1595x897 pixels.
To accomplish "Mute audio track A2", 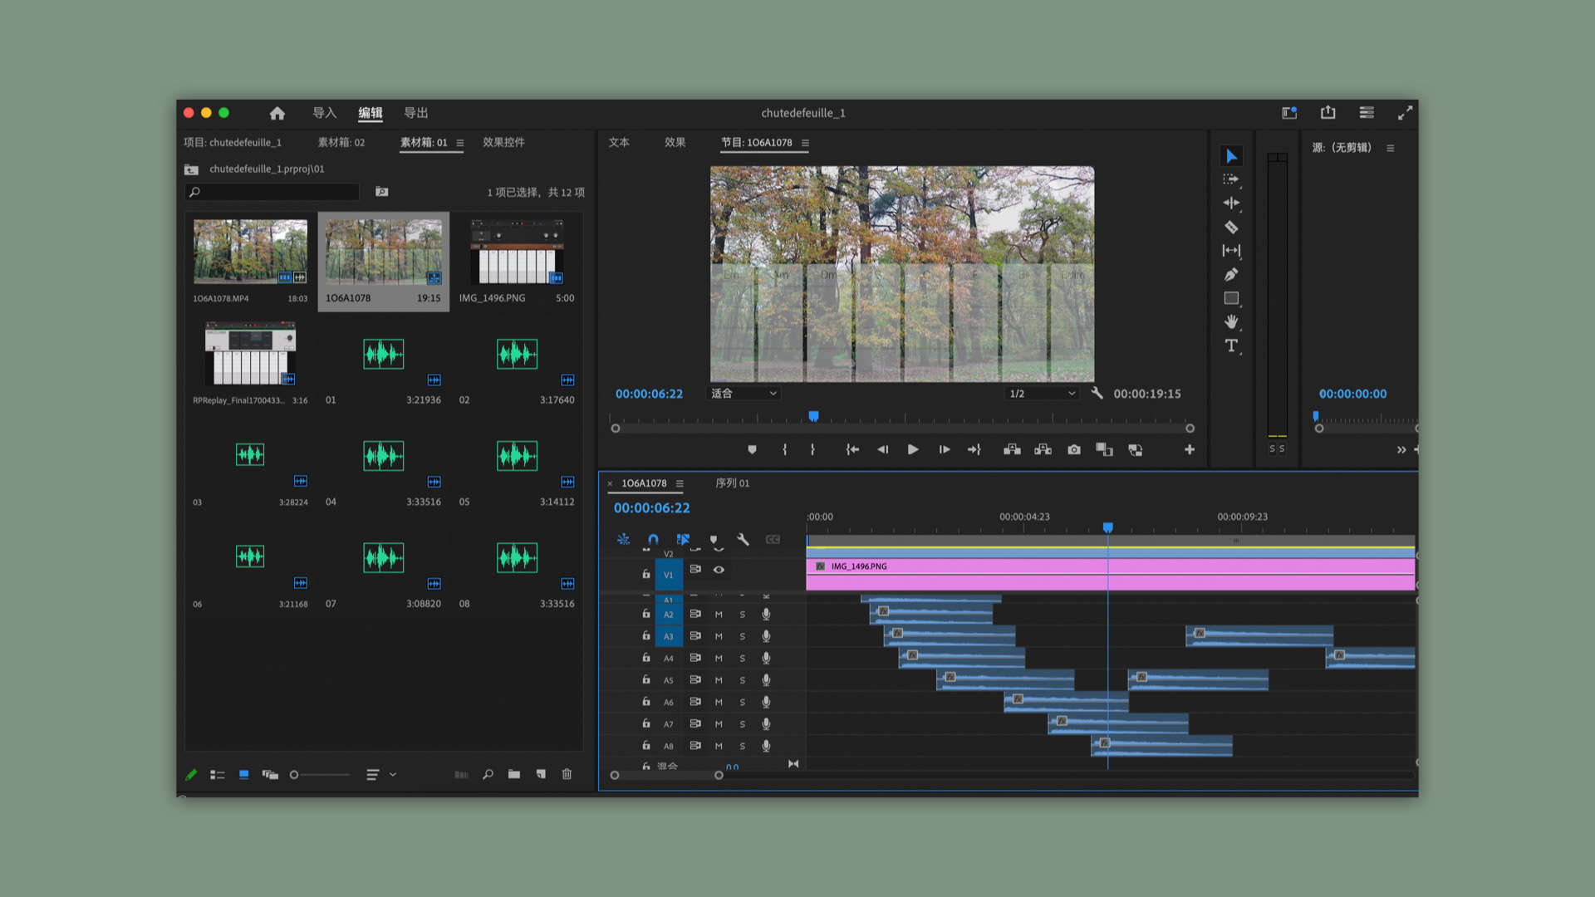I will point(719,615).
